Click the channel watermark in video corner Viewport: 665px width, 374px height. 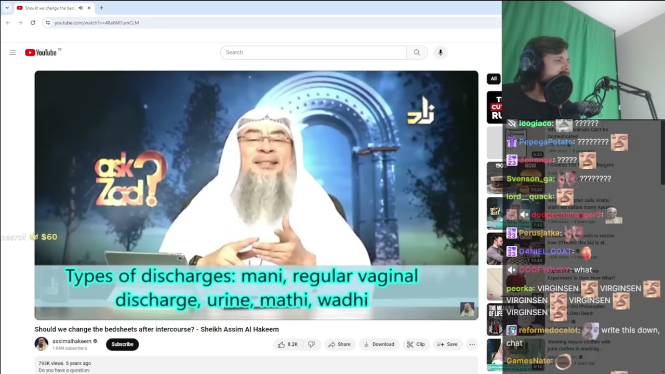pyautogui.click(x=467, y=309)
